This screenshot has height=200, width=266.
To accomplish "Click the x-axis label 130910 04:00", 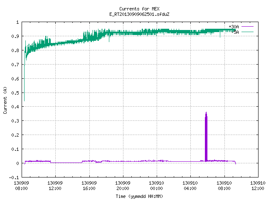I will click(x=190, y=185).
